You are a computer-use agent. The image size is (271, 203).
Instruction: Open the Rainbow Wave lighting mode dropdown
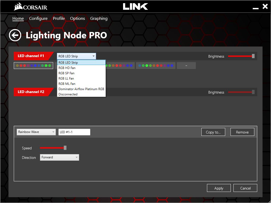coord(36,132)
